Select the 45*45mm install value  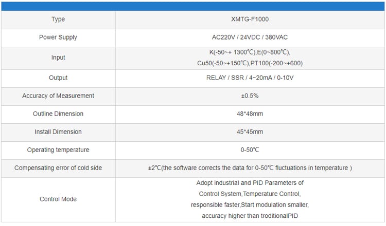(250, 132)
